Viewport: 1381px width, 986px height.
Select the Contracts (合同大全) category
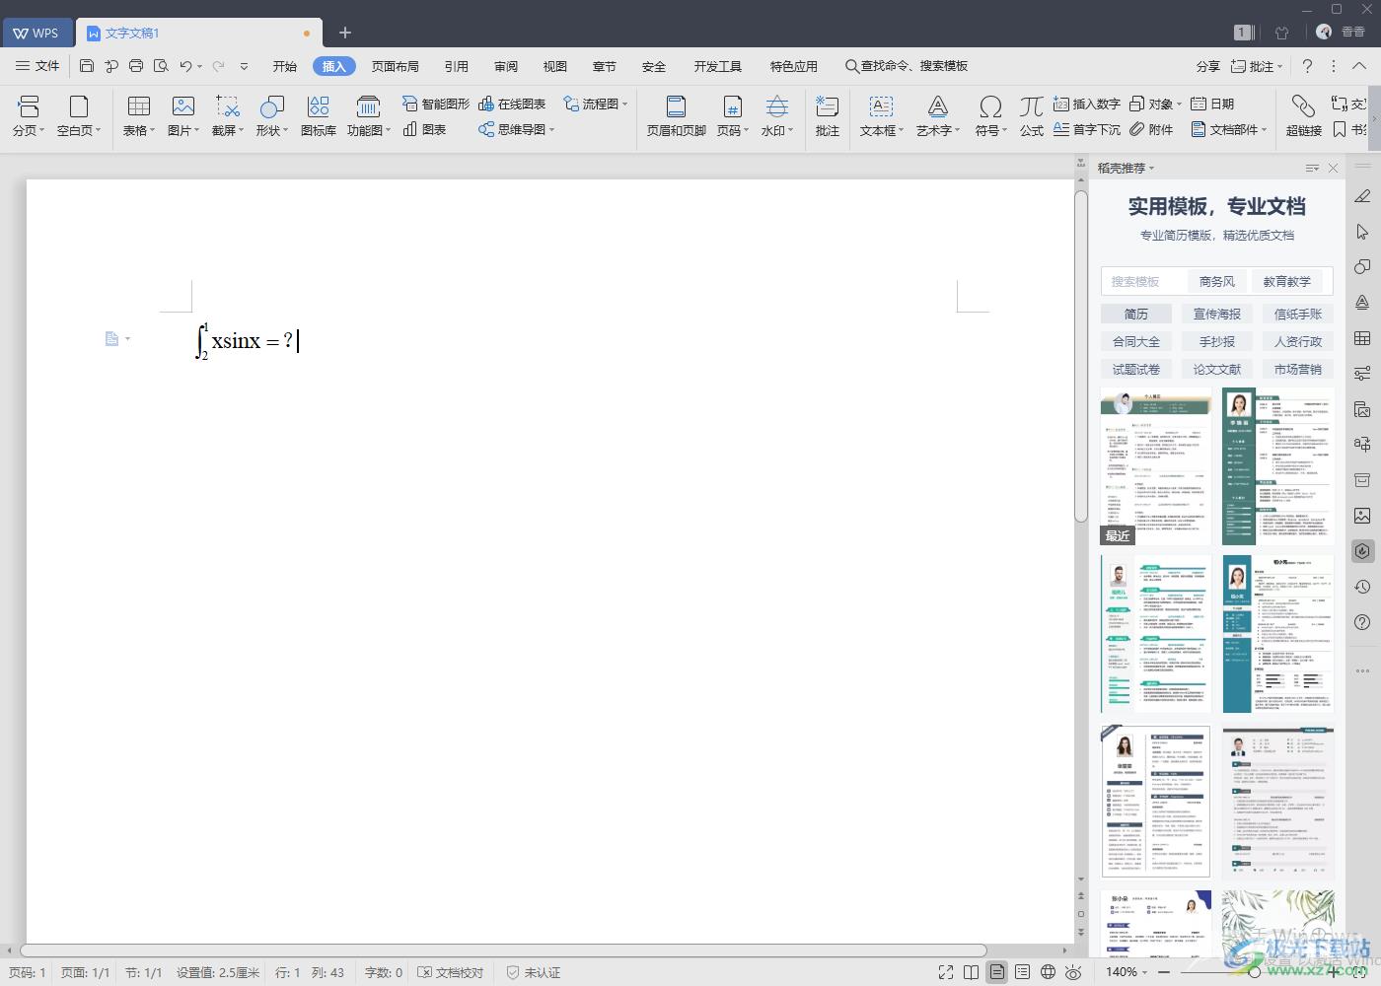(1136, 341)
